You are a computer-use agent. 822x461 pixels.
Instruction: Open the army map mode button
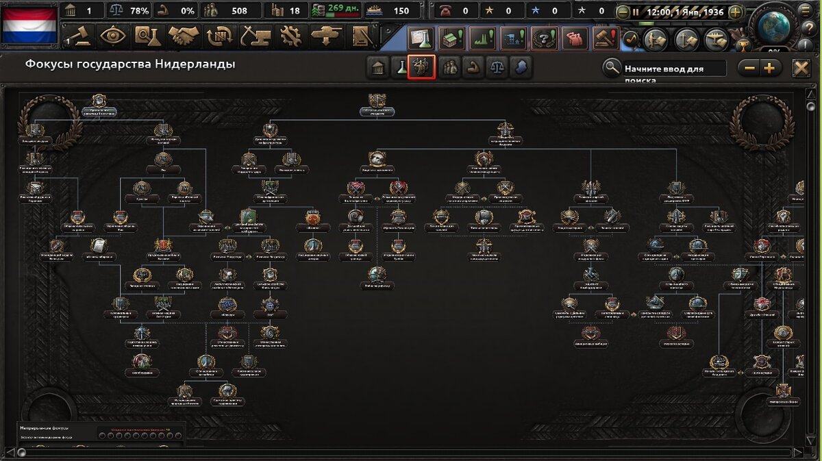click(655, 40)
